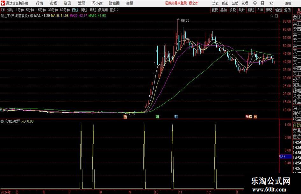The image size is (301, 194).
Task: Open the 版面 menu
Action: pos(225,3)
